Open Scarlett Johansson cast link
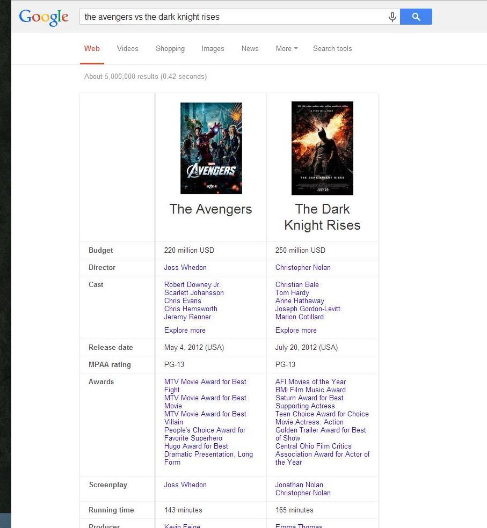Viewport: 487px width, 528px height. [x=194, y=292]
